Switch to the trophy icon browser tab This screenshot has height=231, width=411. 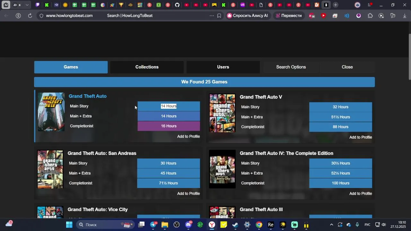click(x=121, y=5)
